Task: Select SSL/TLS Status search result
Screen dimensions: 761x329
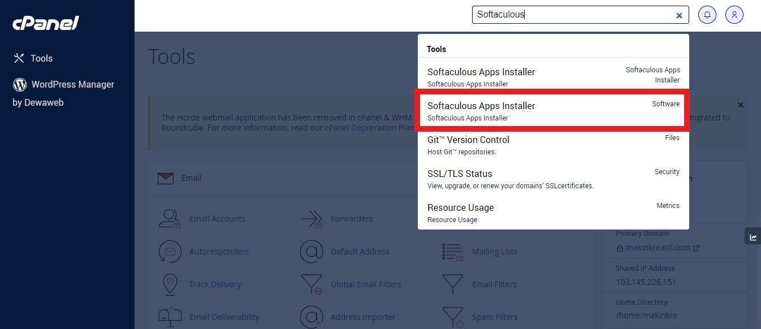Action: coord(553,179)
